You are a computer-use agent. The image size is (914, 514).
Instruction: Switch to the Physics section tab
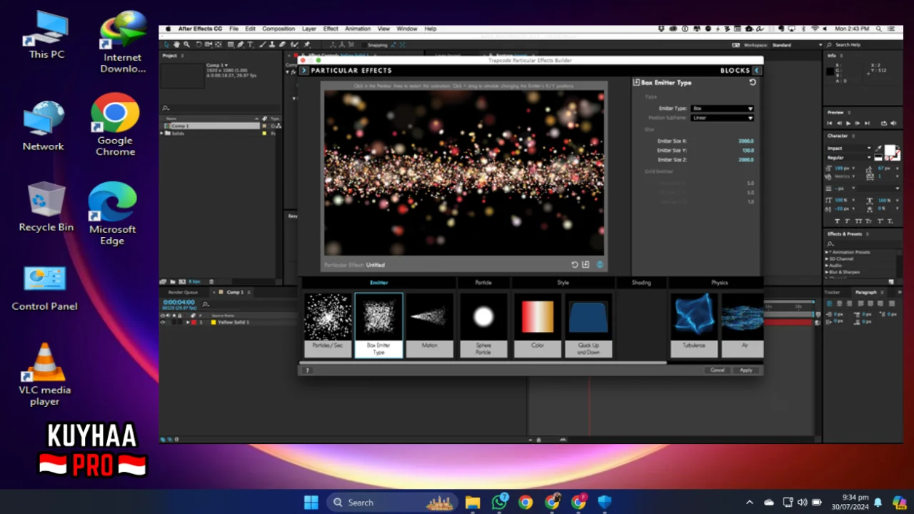719,283
